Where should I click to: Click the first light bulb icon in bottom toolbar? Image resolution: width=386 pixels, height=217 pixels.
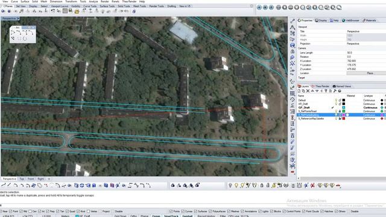point(230,185)
